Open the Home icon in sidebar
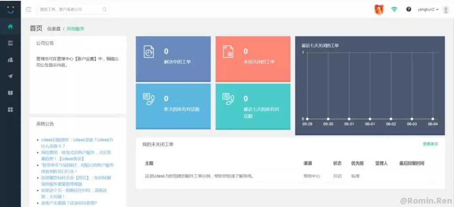This screenshot has height=207, width=454. pos(10,27)
